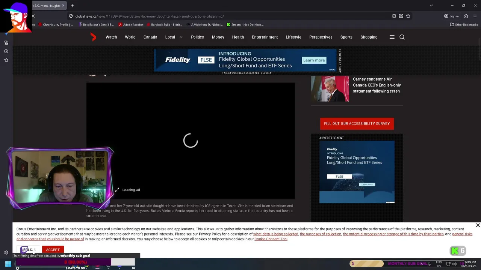Viewport: 481px width, 270px height.
Task: Open a new browser tab
Action: tap(73, 6)
